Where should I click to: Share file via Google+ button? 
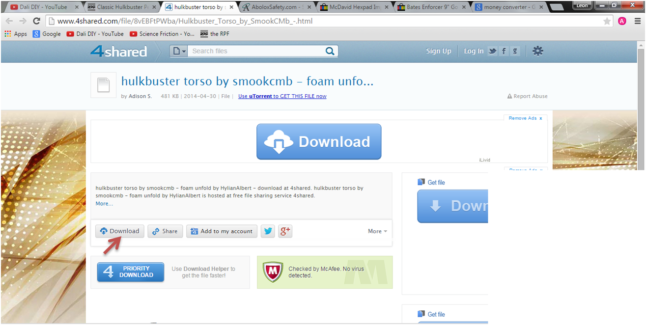(285, 231)
